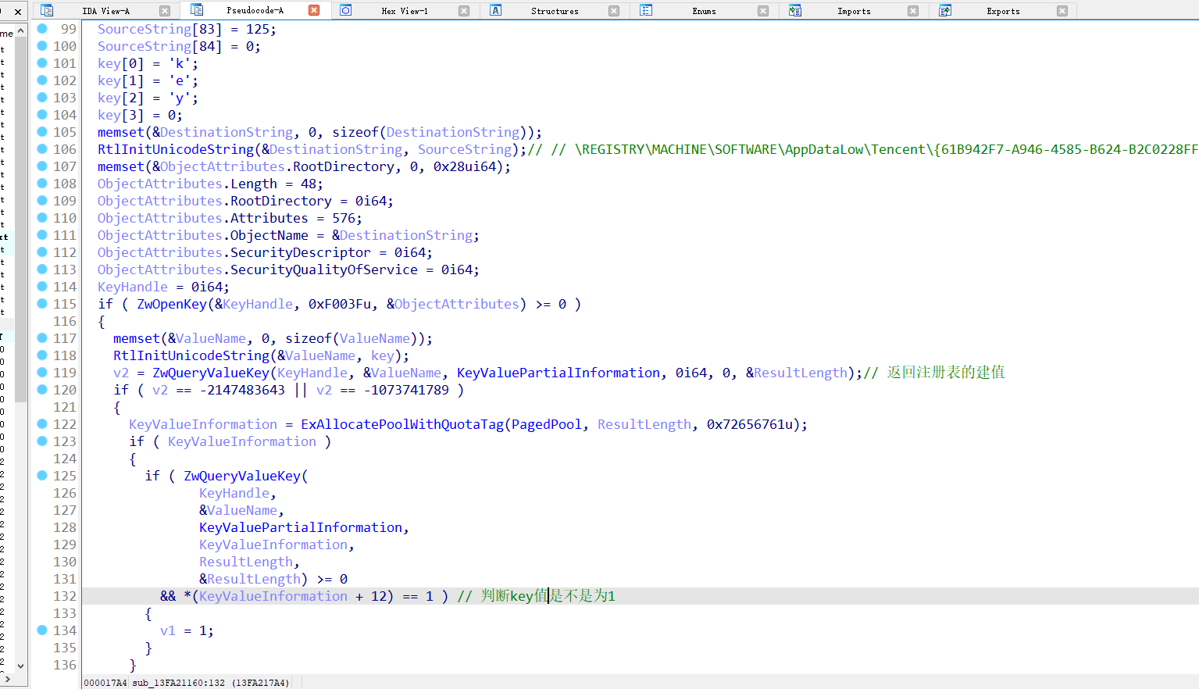The image size is (1199, 689).
Task: Click the key value comment on line 132
Action: (x=537, y=596)
